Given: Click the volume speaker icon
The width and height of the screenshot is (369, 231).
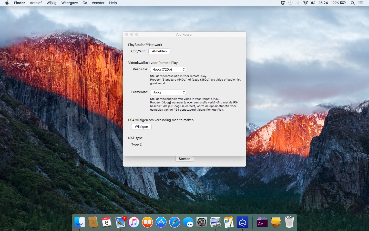Looking at the screenshot, I should tap(313, 3).
